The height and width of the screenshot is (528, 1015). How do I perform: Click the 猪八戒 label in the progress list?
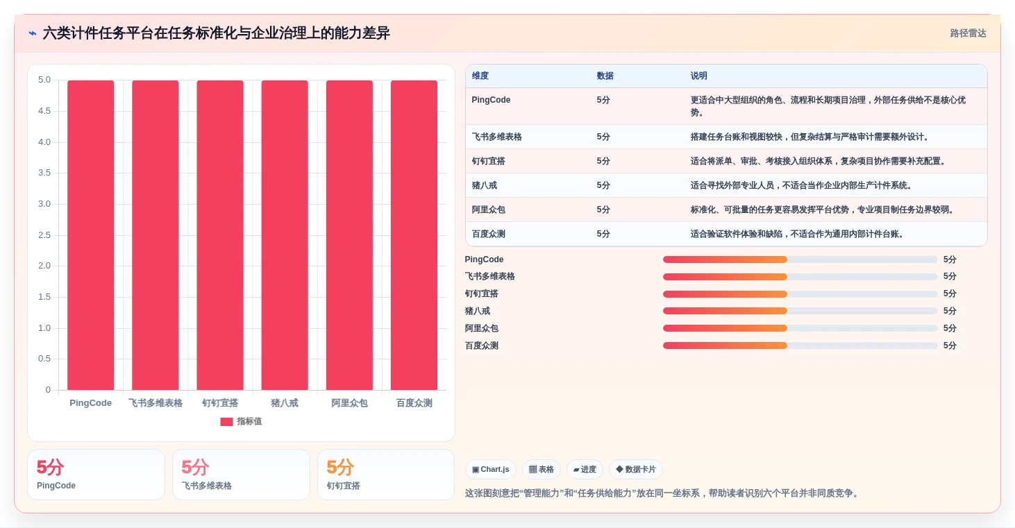(x=478, y=311)
